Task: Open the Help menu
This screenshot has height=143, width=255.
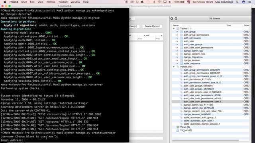Action: click(86, 2)
